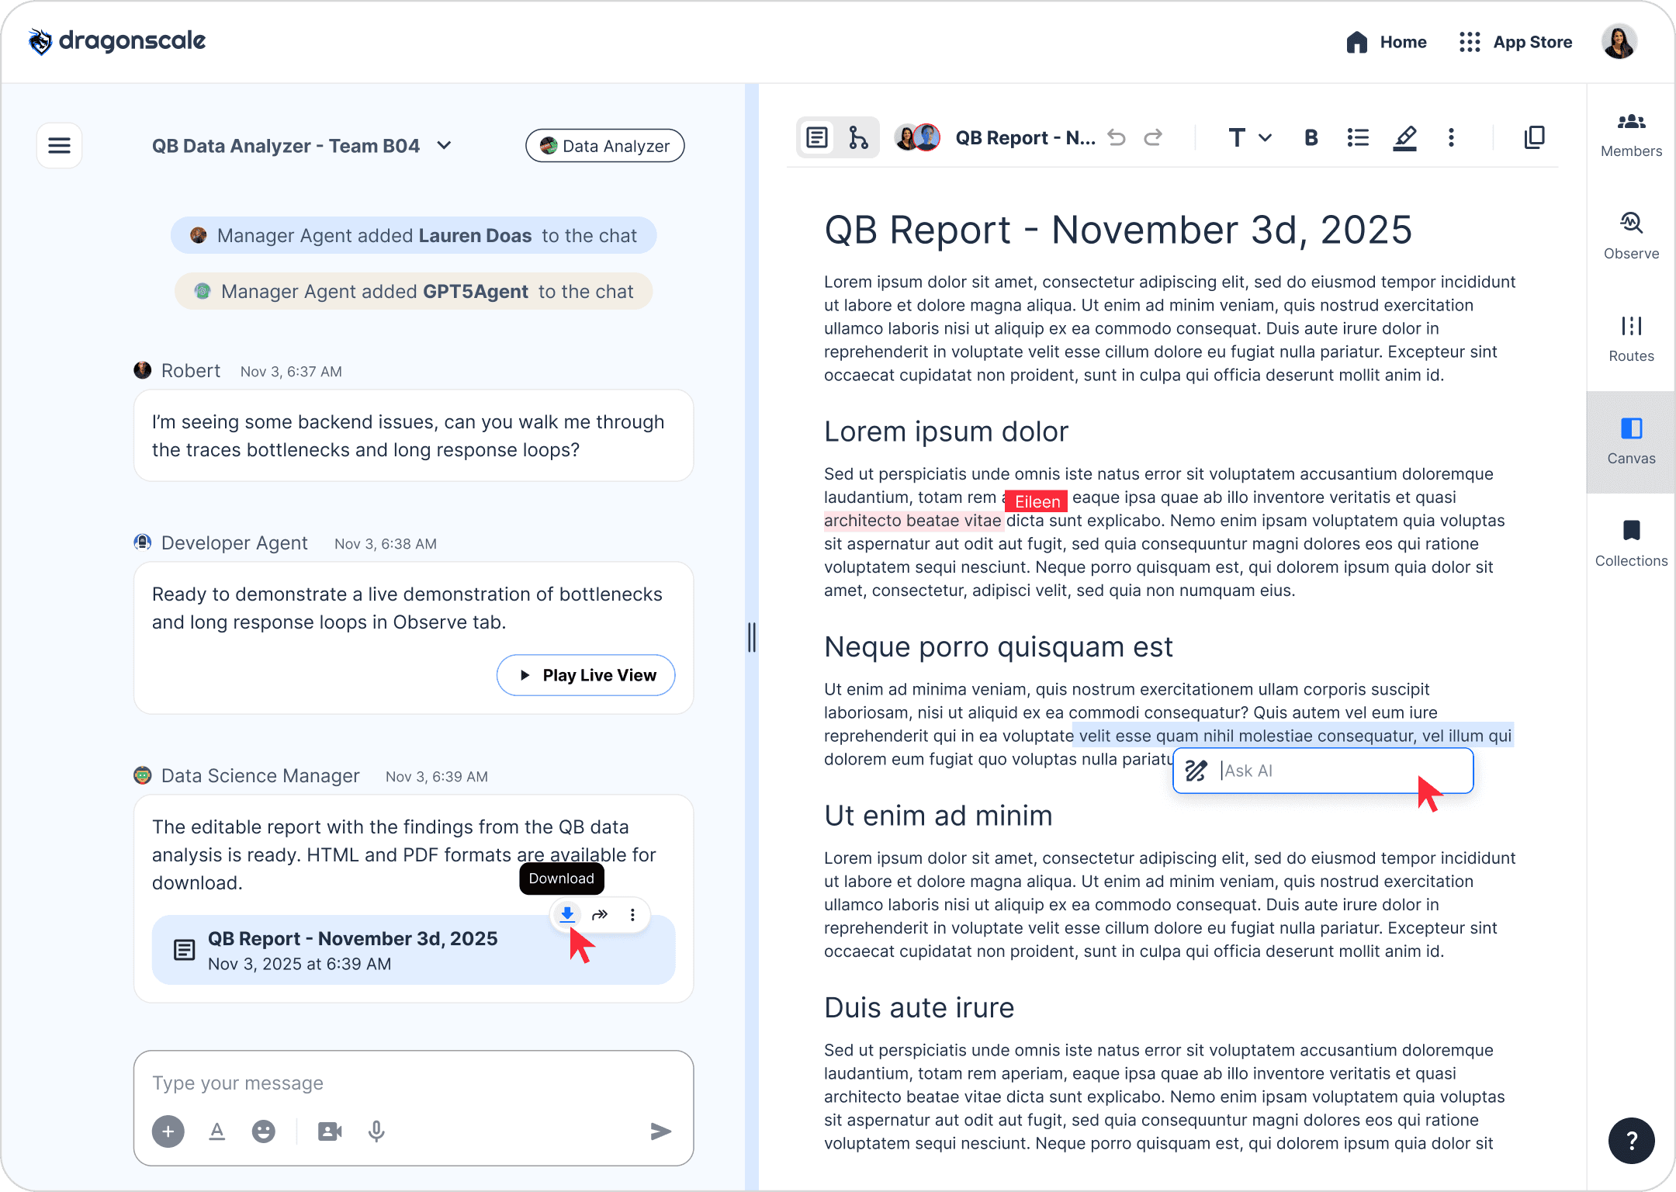The image size is (1676, 1192).
Task: Click the video camera icon in composer
Action: tap(330, 1131)
